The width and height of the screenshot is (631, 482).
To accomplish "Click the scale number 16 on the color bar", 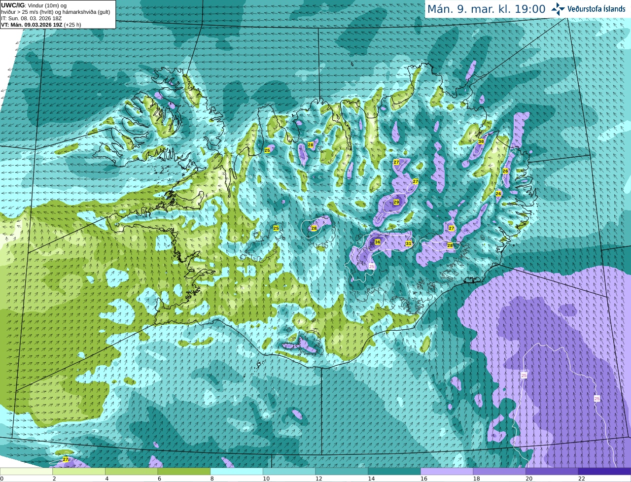I will [423, 479].
